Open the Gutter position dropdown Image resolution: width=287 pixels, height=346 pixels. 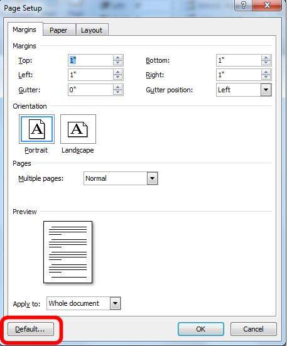(266, 90)
